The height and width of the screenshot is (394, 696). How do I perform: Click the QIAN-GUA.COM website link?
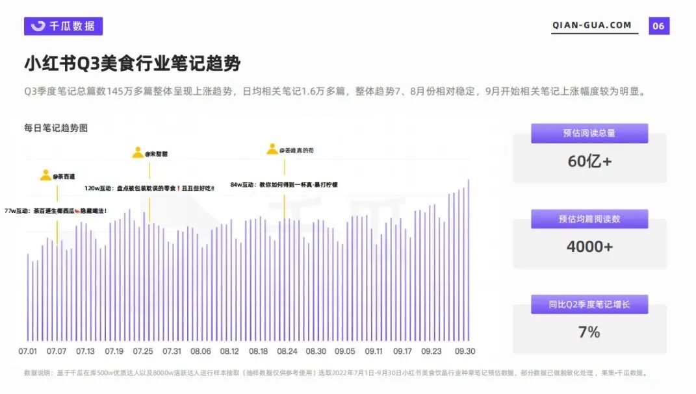point(591,25)
